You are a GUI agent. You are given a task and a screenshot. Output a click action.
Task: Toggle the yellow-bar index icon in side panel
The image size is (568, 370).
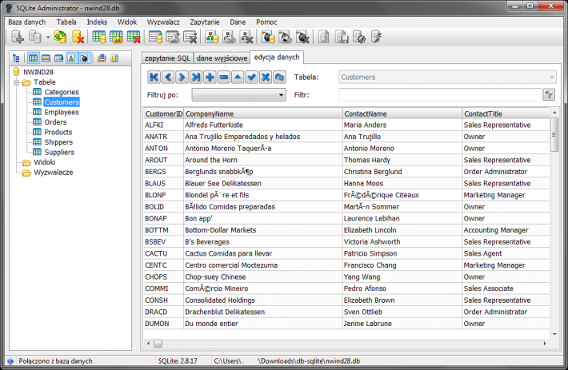pos(46,58)
